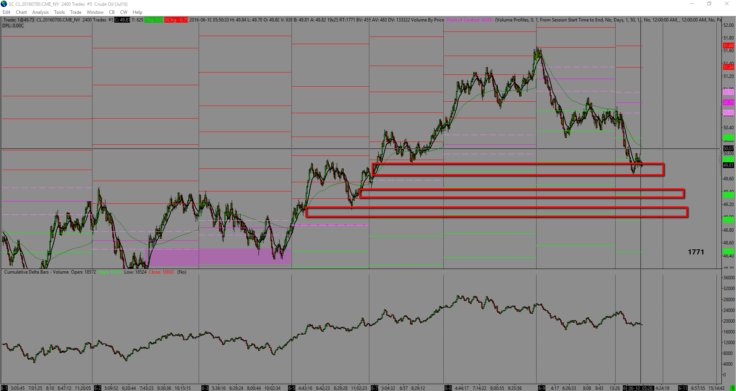Open the Chart menu
The height and width of the screenshot is (391, 736).
click(21, 12)
